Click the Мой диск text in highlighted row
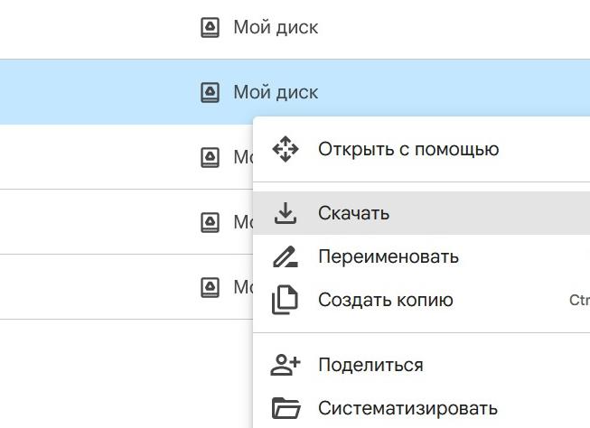The width and height of the screenshot is (590, 428). [276, 92]
